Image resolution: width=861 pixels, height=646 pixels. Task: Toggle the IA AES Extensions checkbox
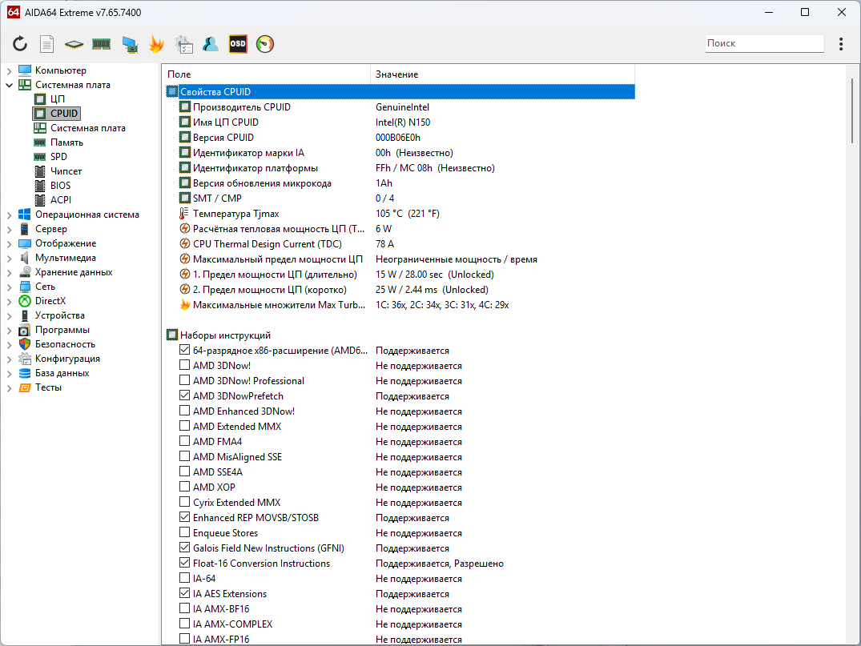pos(185,594)
